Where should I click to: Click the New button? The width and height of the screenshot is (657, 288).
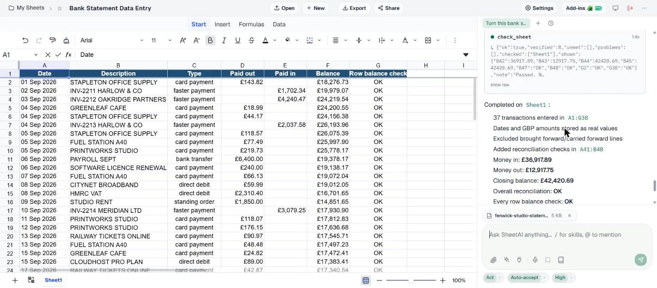click(316, 8)
